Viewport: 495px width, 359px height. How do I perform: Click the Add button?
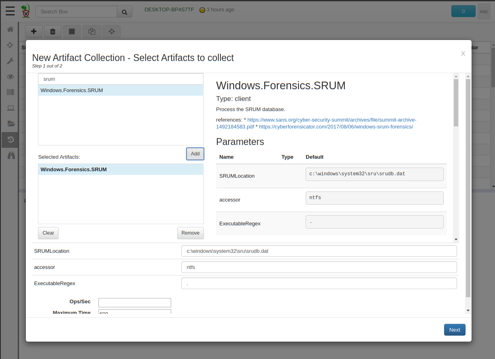coord(195,154)
